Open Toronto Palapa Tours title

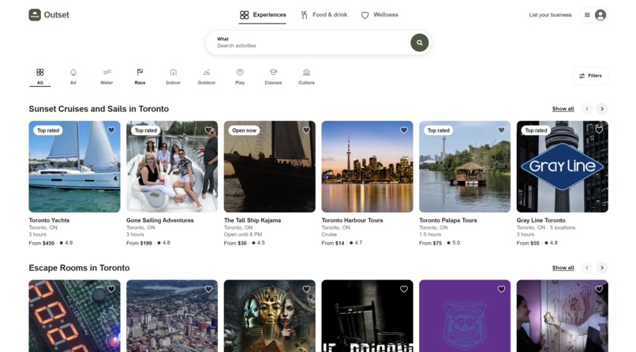[447, 220]
